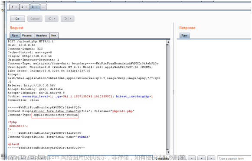This screenshot has height=161, width=252.
Task: Click the response search plus options button
Action: 202,158
